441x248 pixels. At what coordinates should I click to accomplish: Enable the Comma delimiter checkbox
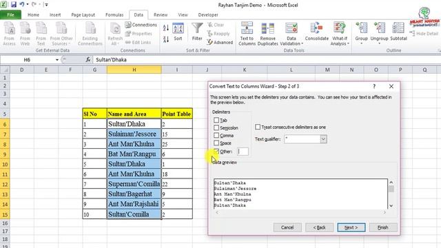point(216,135)
